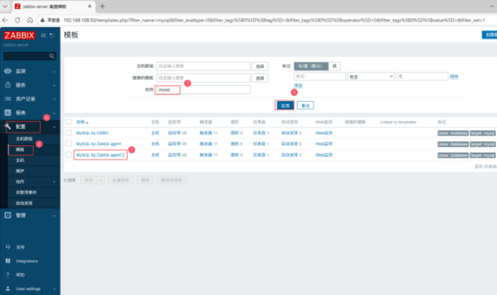Click 选择 button for 主机群组
The image size is (497, 295).
[260, 66]
